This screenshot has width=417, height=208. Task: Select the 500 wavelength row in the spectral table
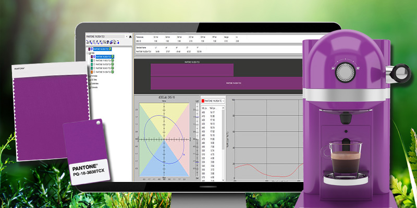click(x=212, y=150)
